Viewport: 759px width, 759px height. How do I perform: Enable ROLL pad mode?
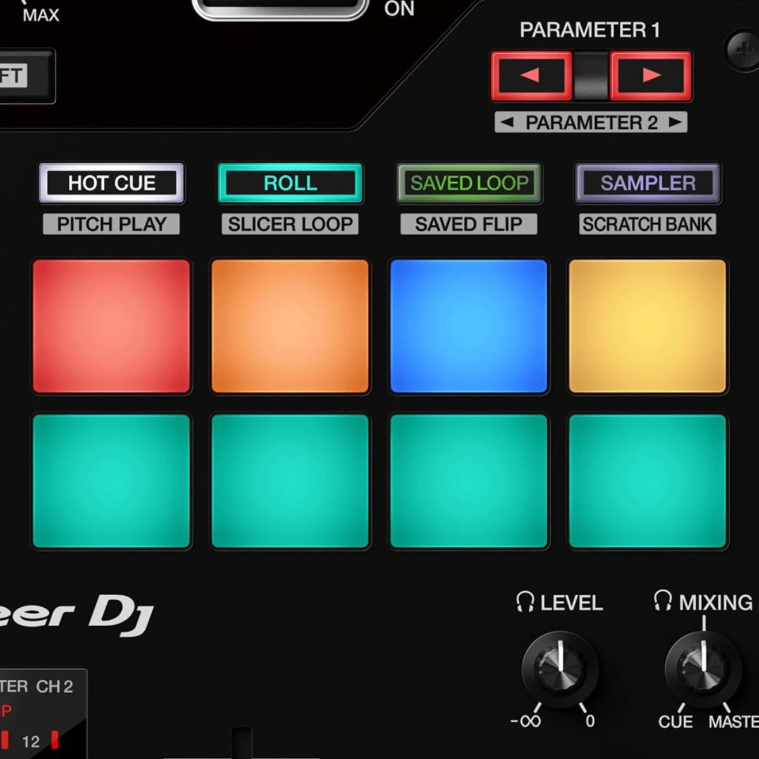(290, 183)
